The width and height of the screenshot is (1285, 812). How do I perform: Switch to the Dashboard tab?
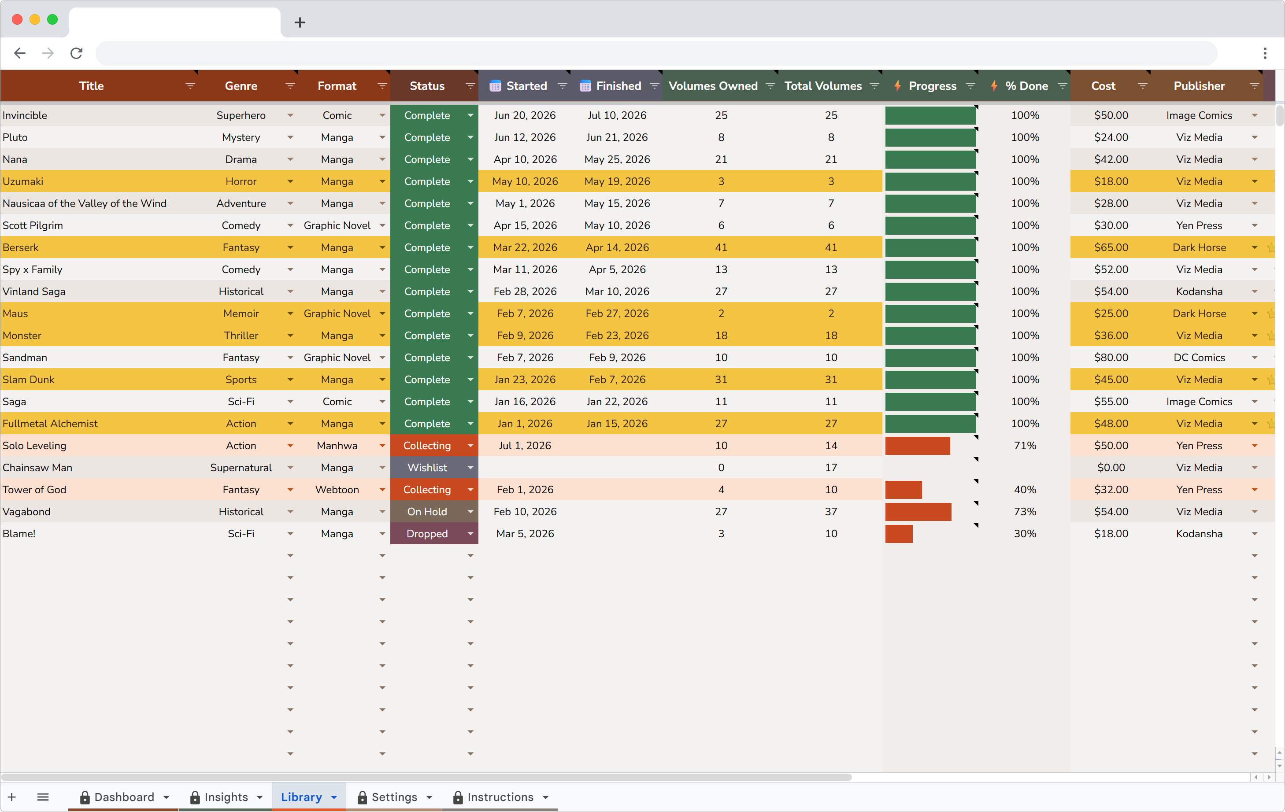click(124, 797)
